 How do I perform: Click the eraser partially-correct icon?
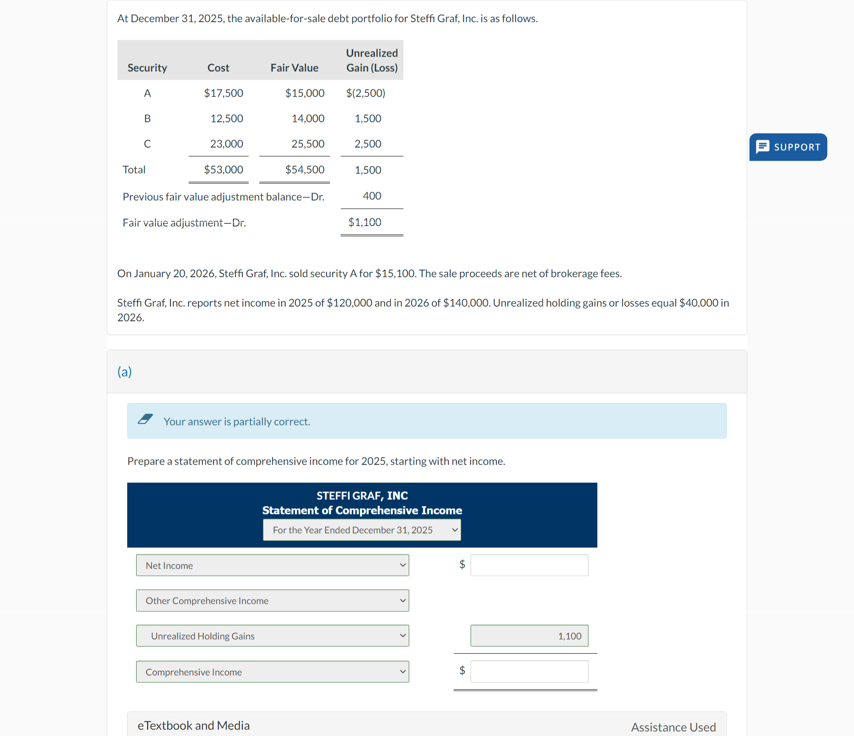pos(145,419)
